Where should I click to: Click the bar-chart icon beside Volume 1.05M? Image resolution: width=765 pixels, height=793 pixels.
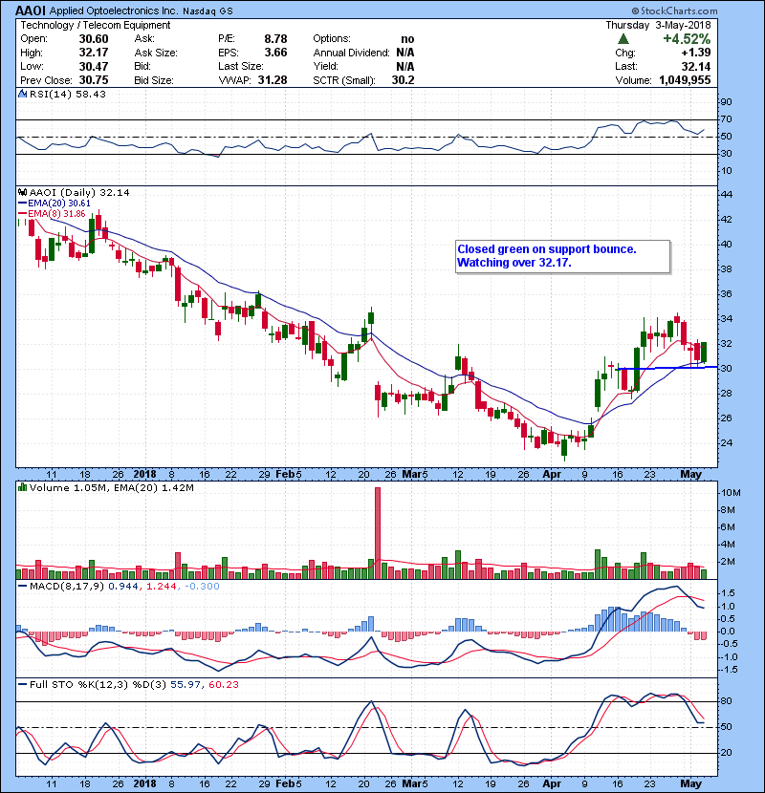[22, 487]
